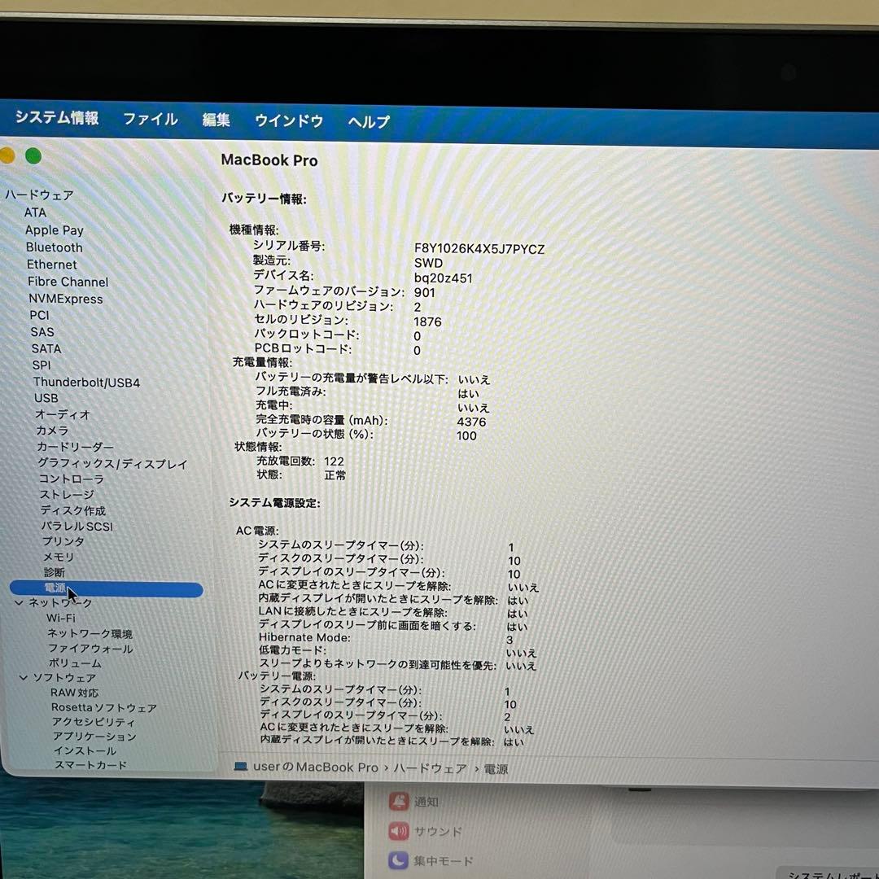Select アクセシビリティ in the sidebar
Screen dimensions: 879x879
point(93,722)
